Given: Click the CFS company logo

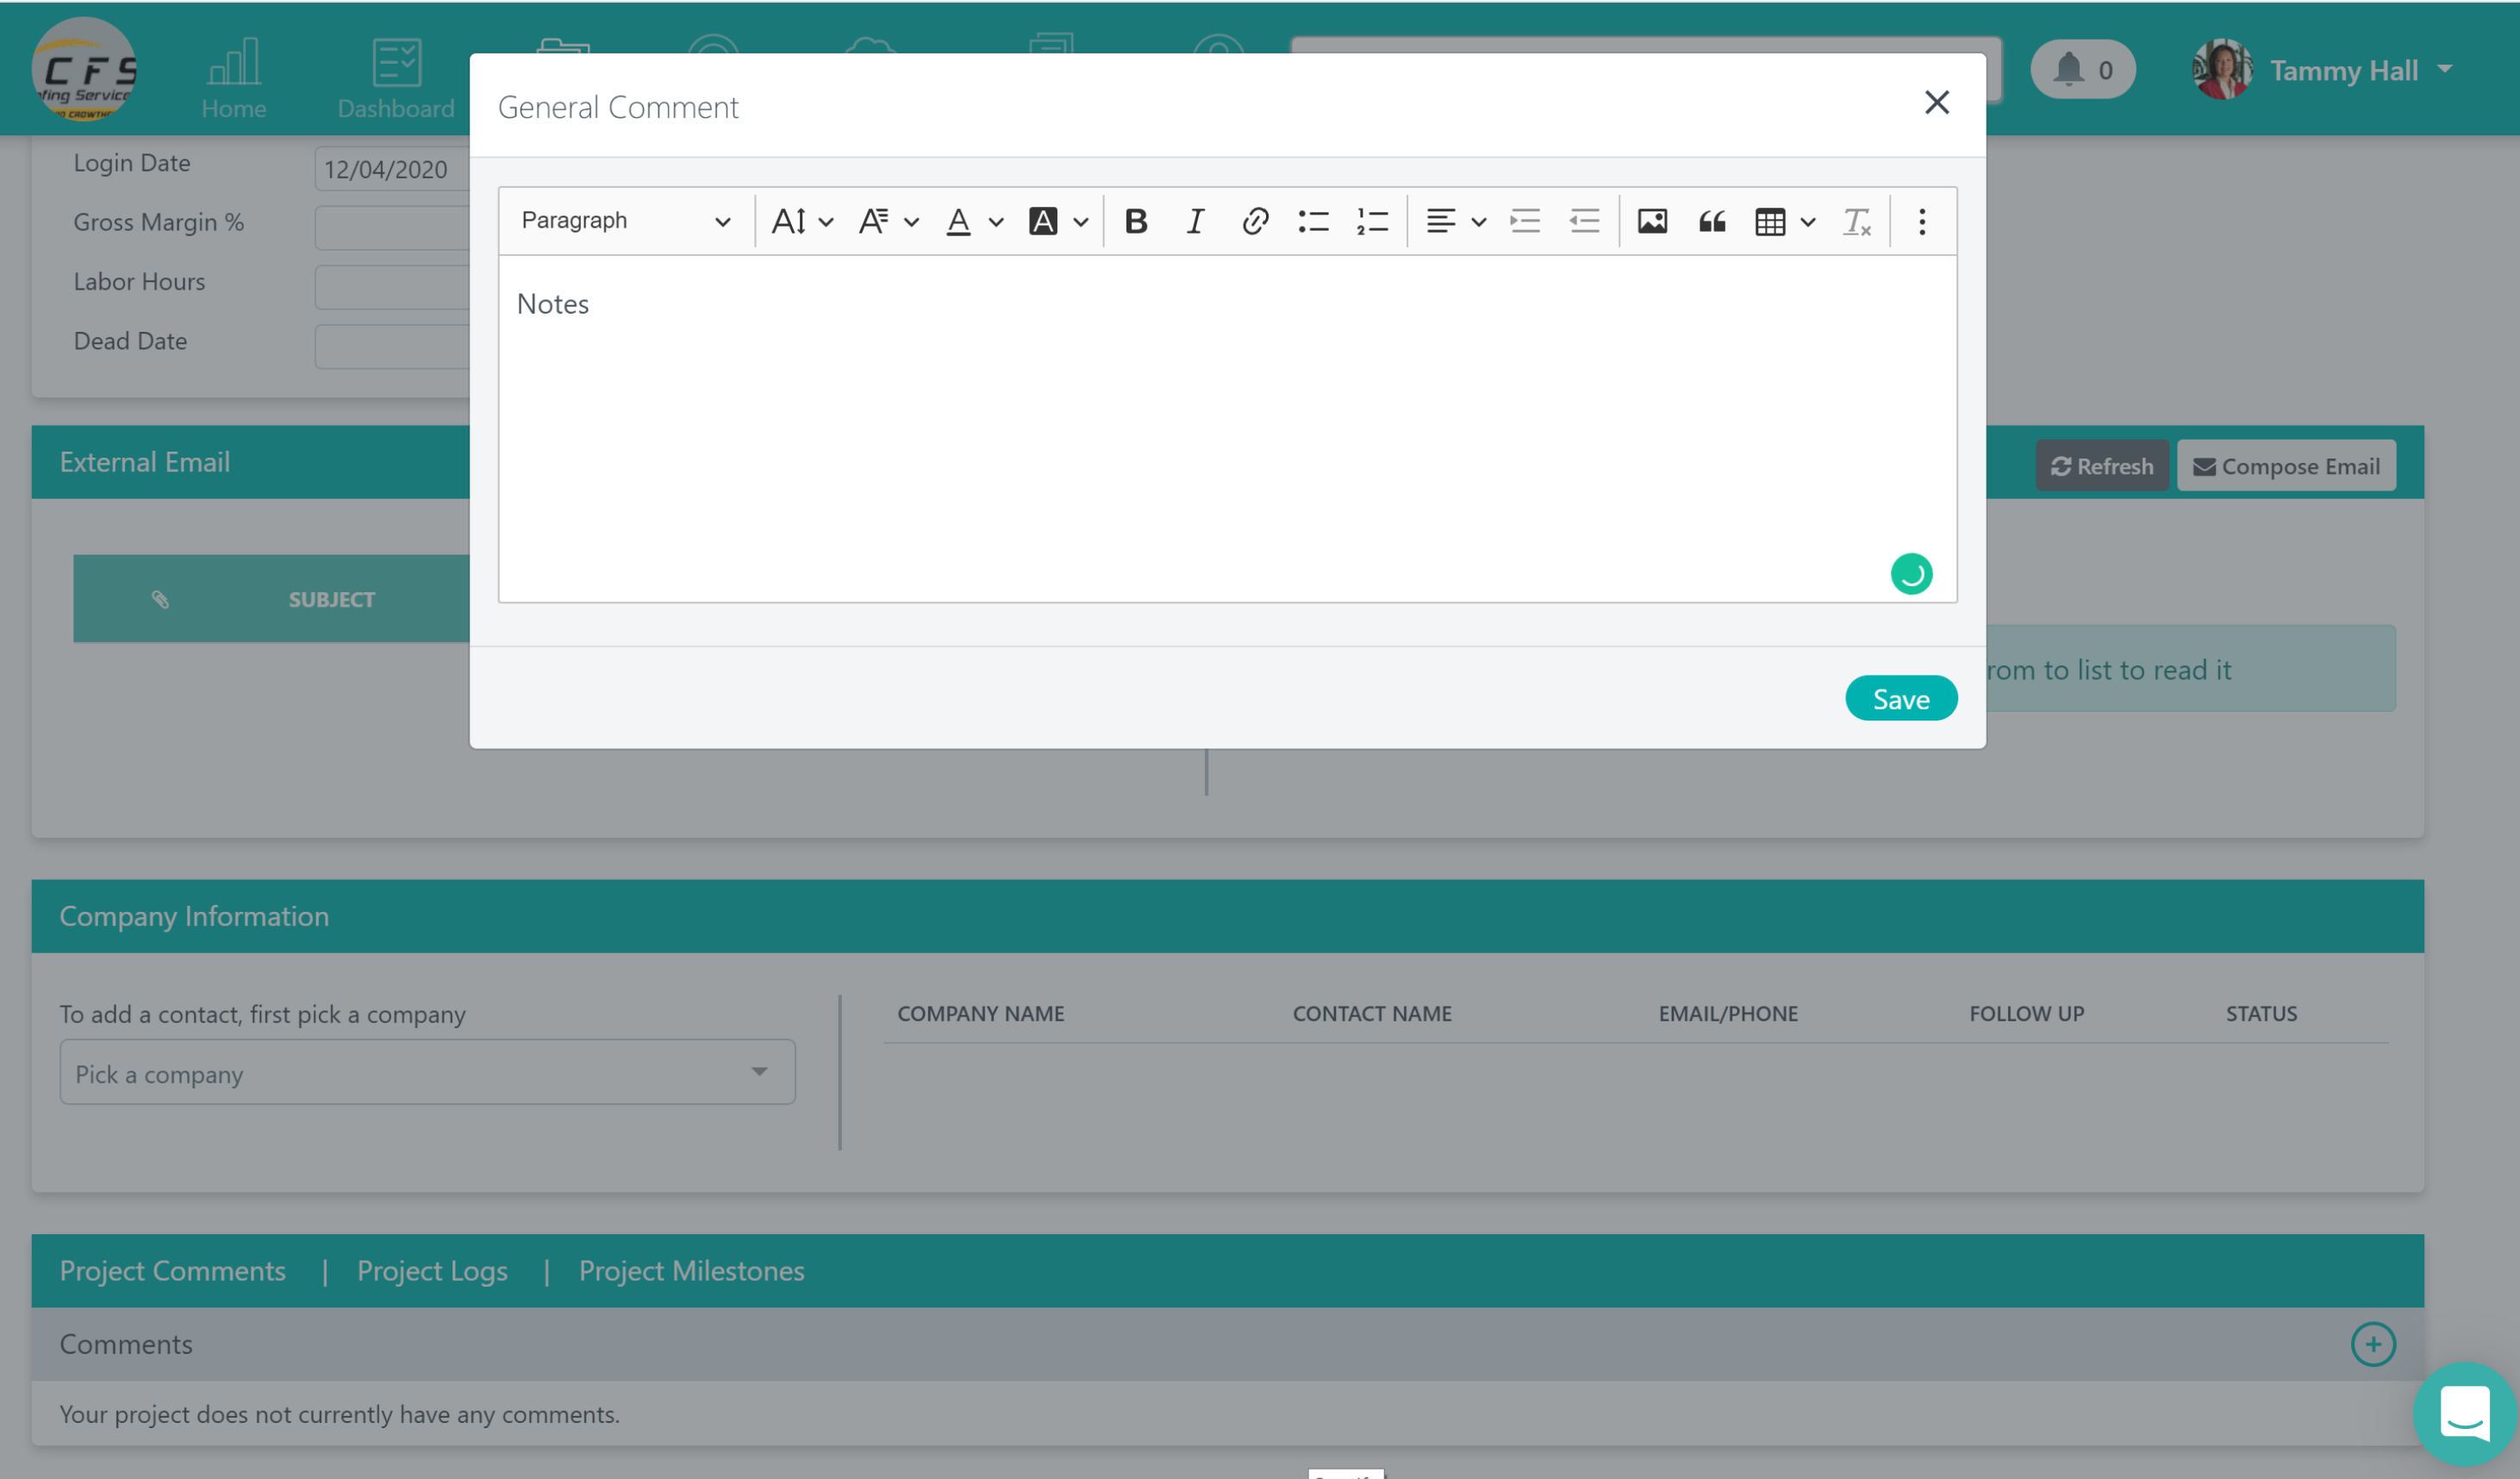Looking at the screenshot, I should click(x=84, y=69).
